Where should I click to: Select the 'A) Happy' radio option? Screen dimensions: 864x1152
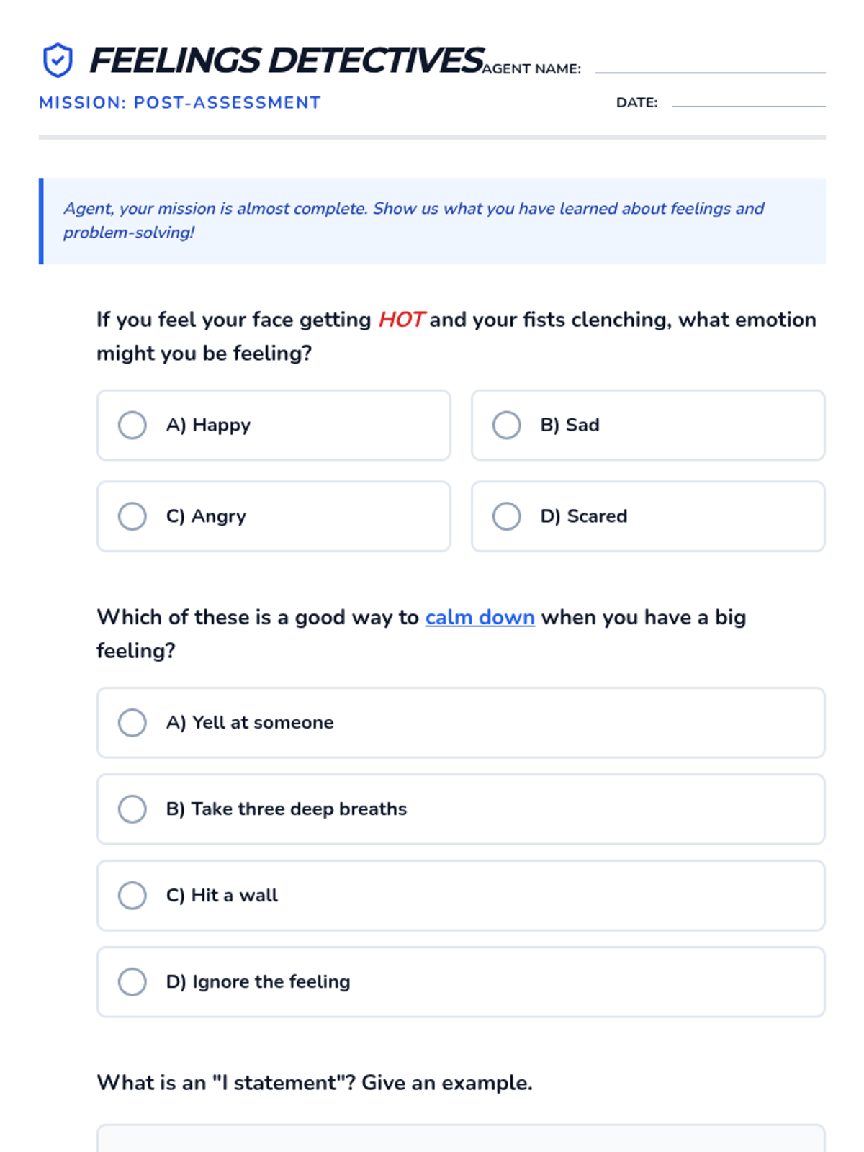click(x=132, y=425)
